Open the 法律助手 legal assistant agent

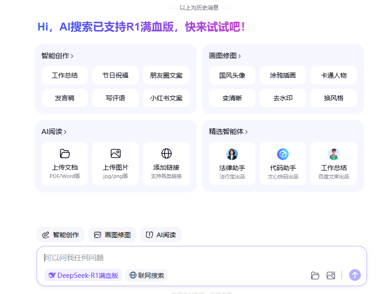232,163
